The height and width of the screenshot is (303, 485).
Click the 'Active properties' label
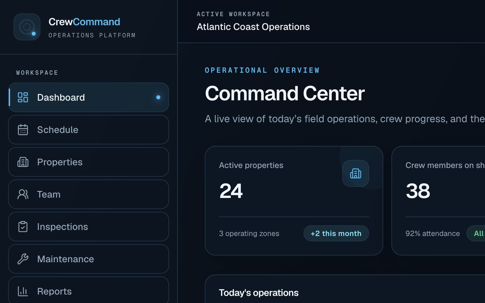tap(251, 165)
